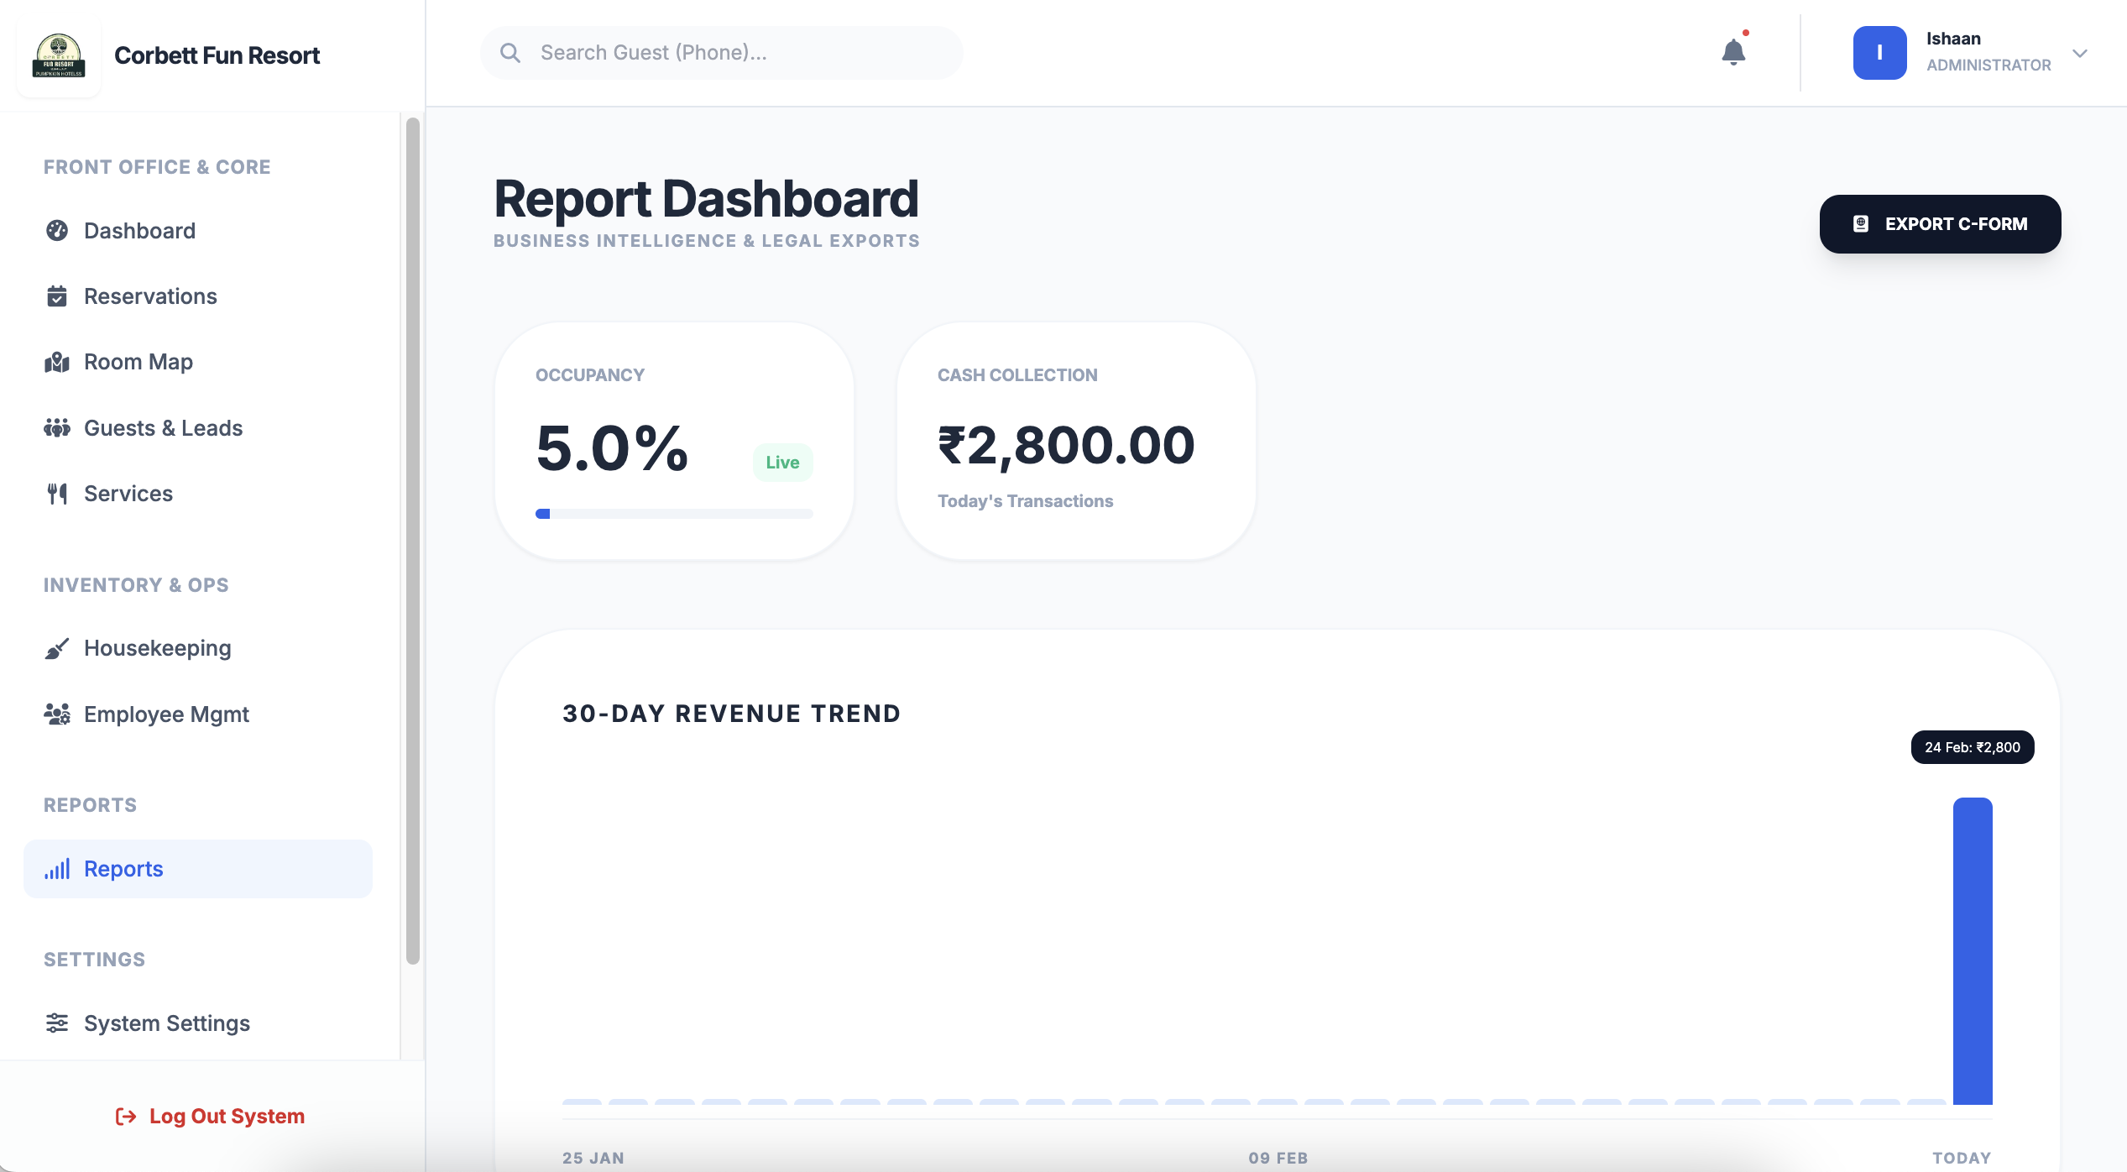Viewport: 2127px width, 1172px height.
Task: Open Services via the fork-and-knife icon
Action: [x=56, y=493]
